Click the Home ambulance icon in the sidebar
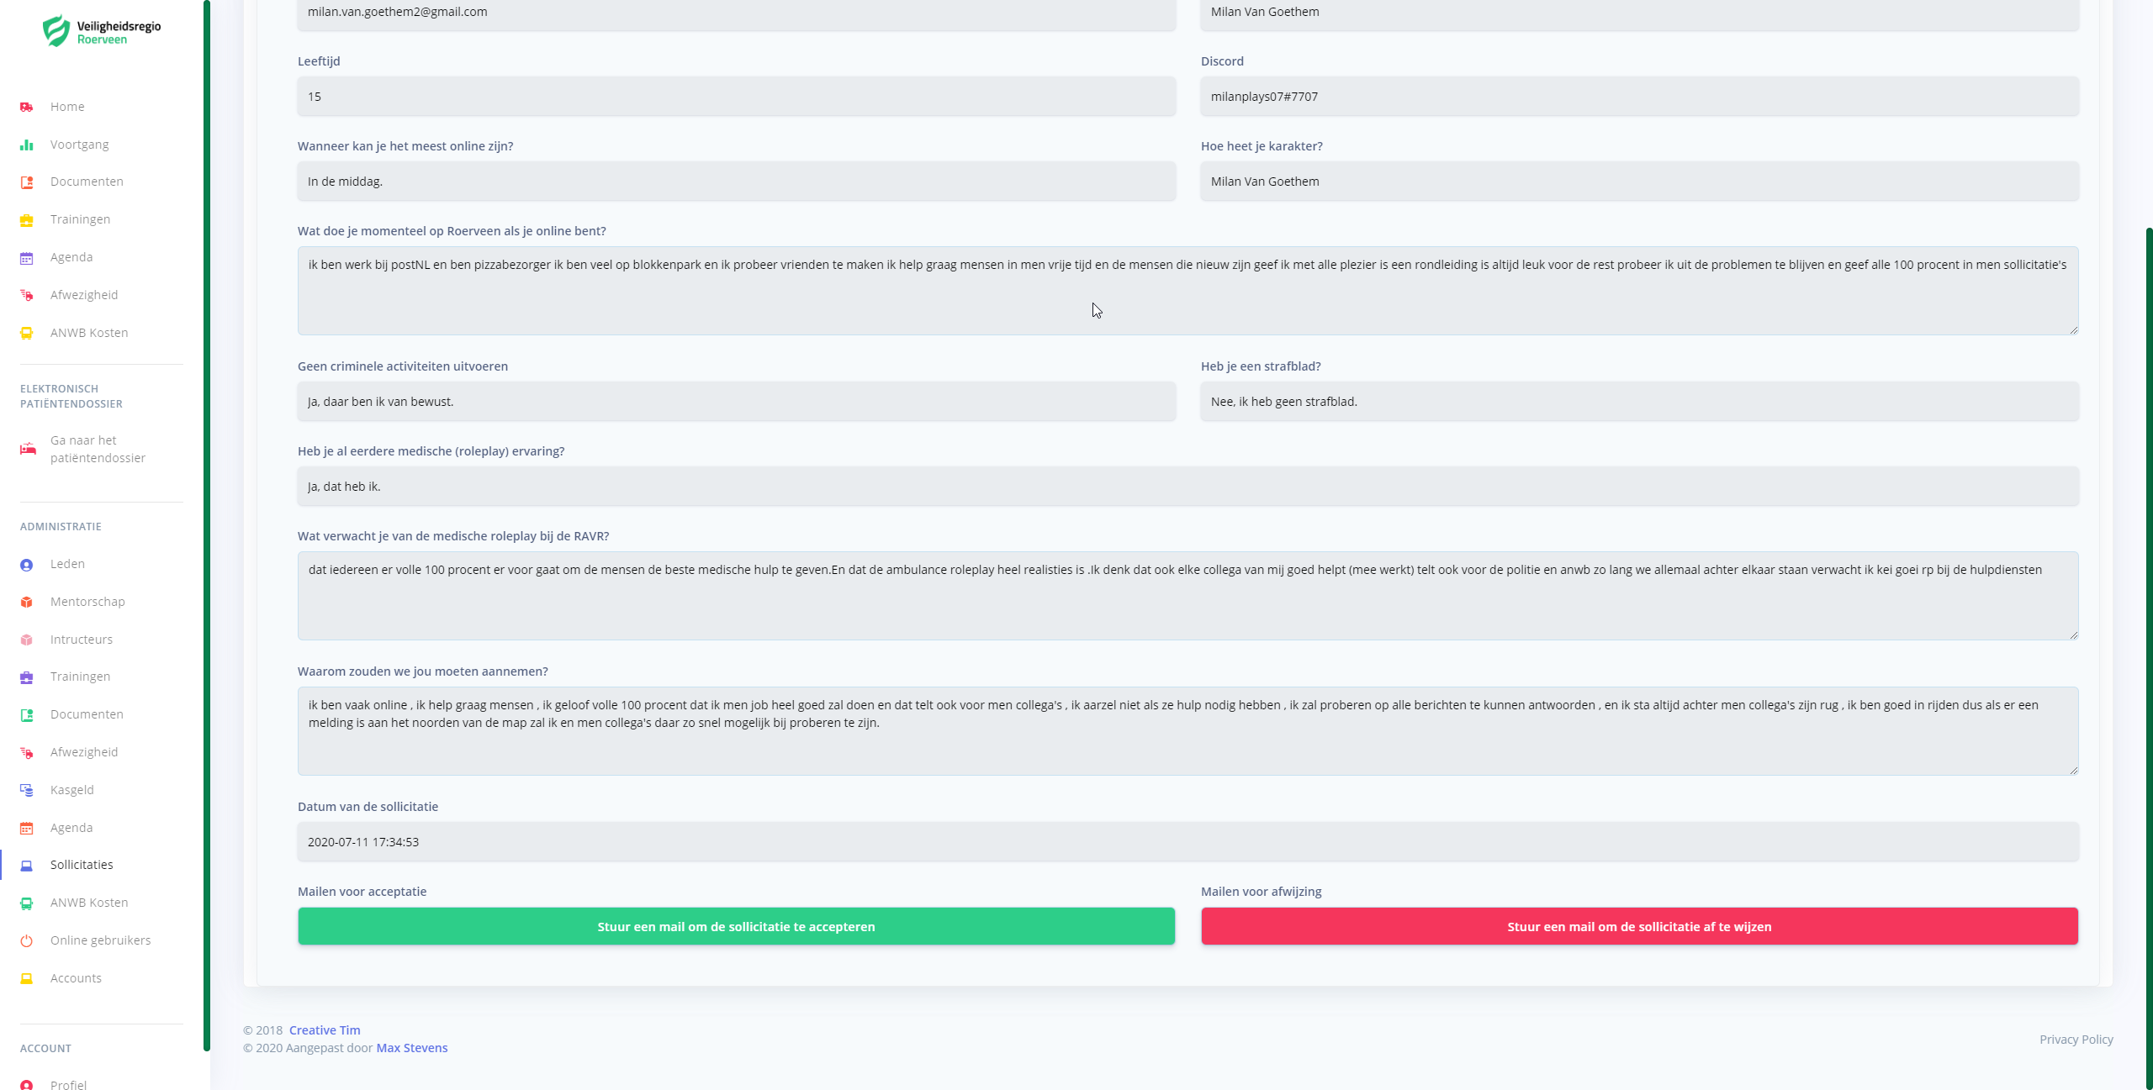This screenshot has width=2153, height=1090. tap(27, 107)
